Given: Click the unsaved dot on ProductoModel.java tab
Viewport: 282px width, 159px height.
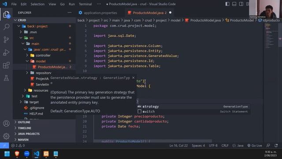Looking at the screenshot, I should 170,13.
